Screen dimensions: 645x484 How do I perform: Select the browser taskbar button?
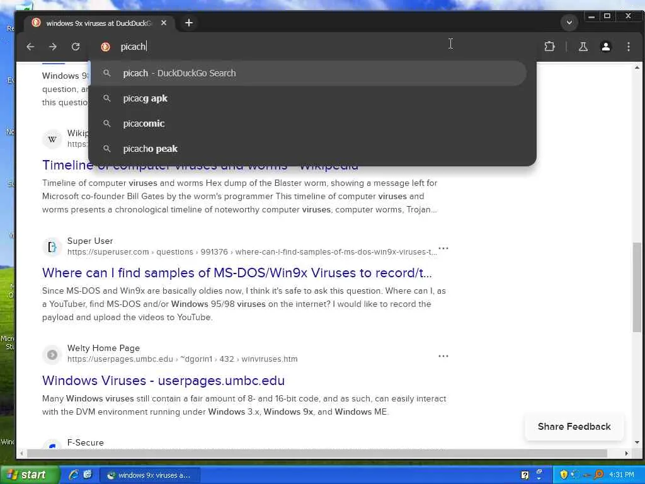click(150, 475)
